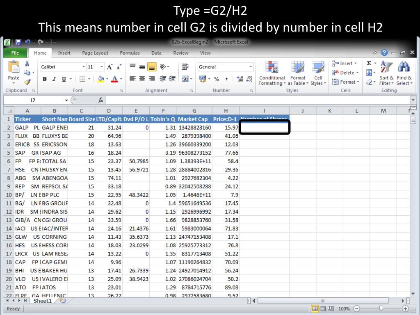420x315 pixels.
Task: Click the horizontal scrollbar thumb
Action: pyautogui.click(x=323, y=301)
